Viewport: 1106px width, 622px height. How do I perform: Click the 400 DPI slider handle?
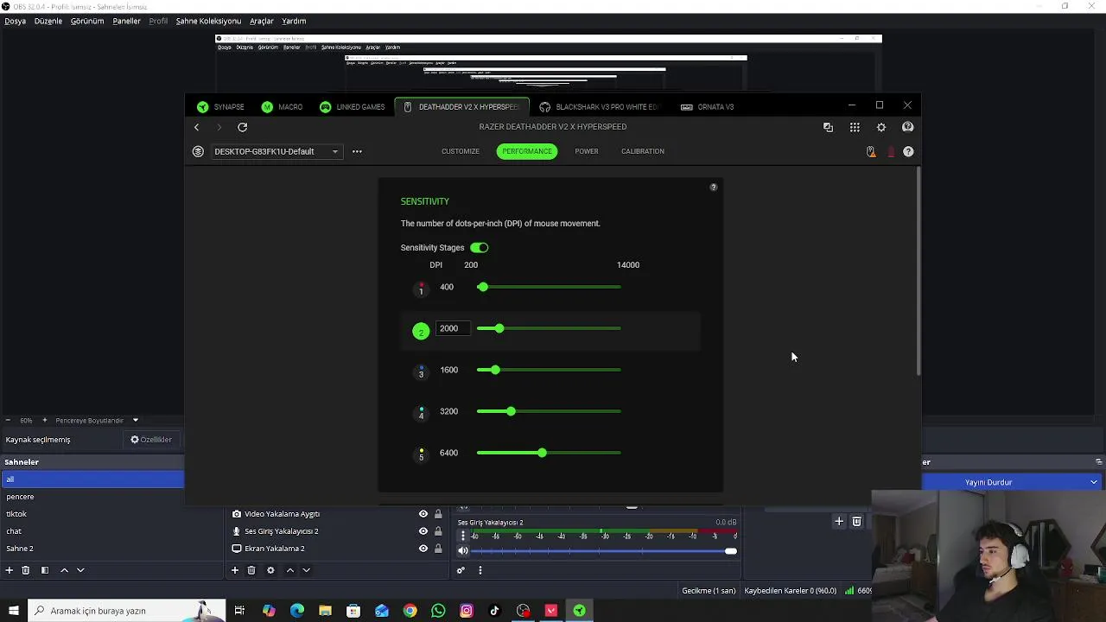pyautogui.click(x=483, y=287)
